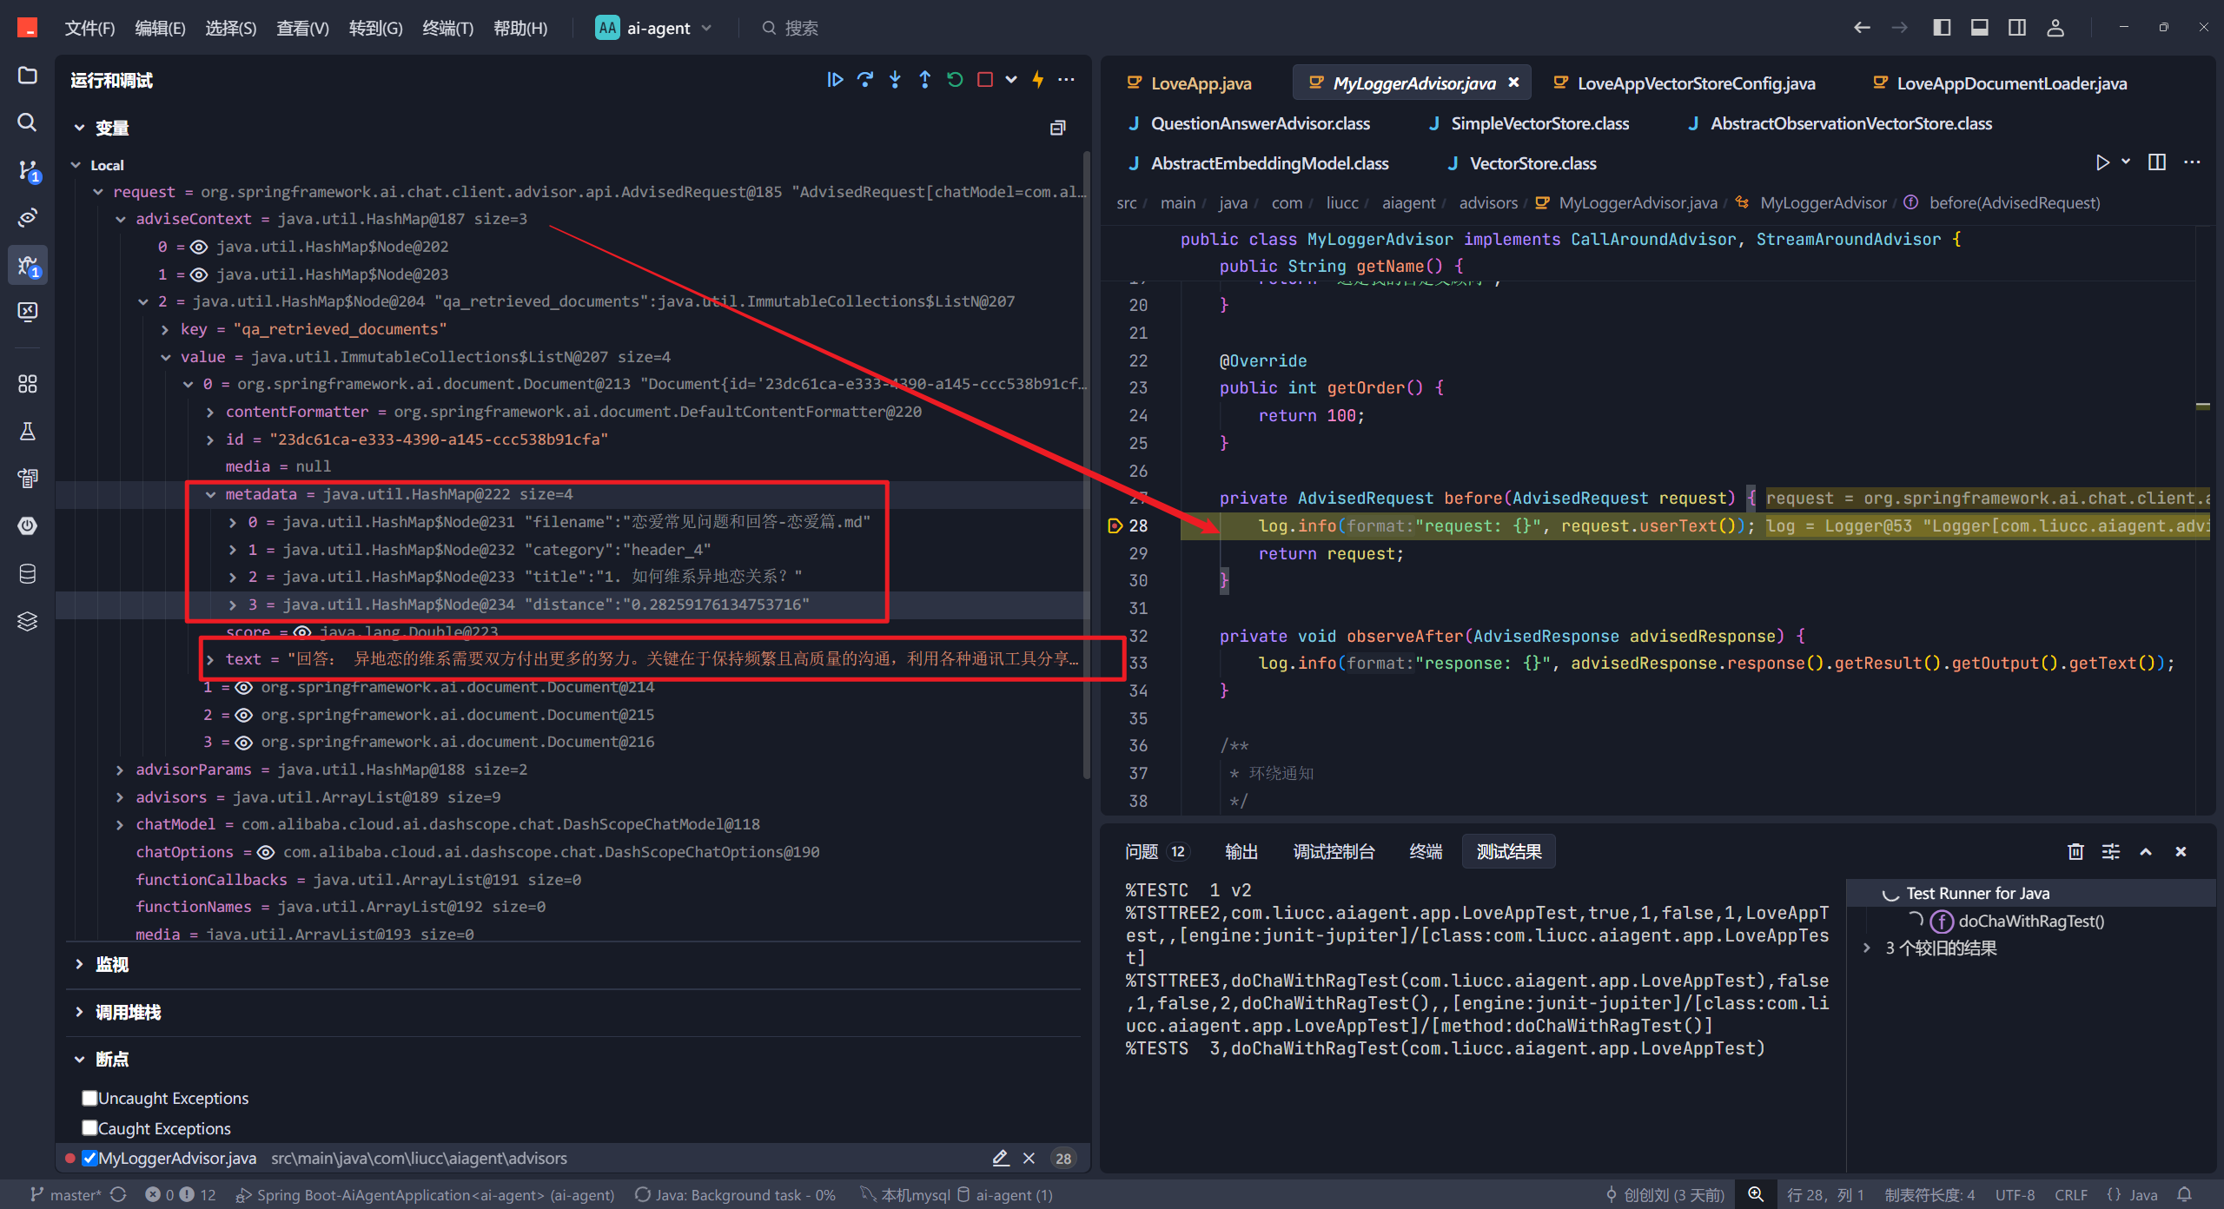Collapse the metadata HashMap node

[210, 494]
